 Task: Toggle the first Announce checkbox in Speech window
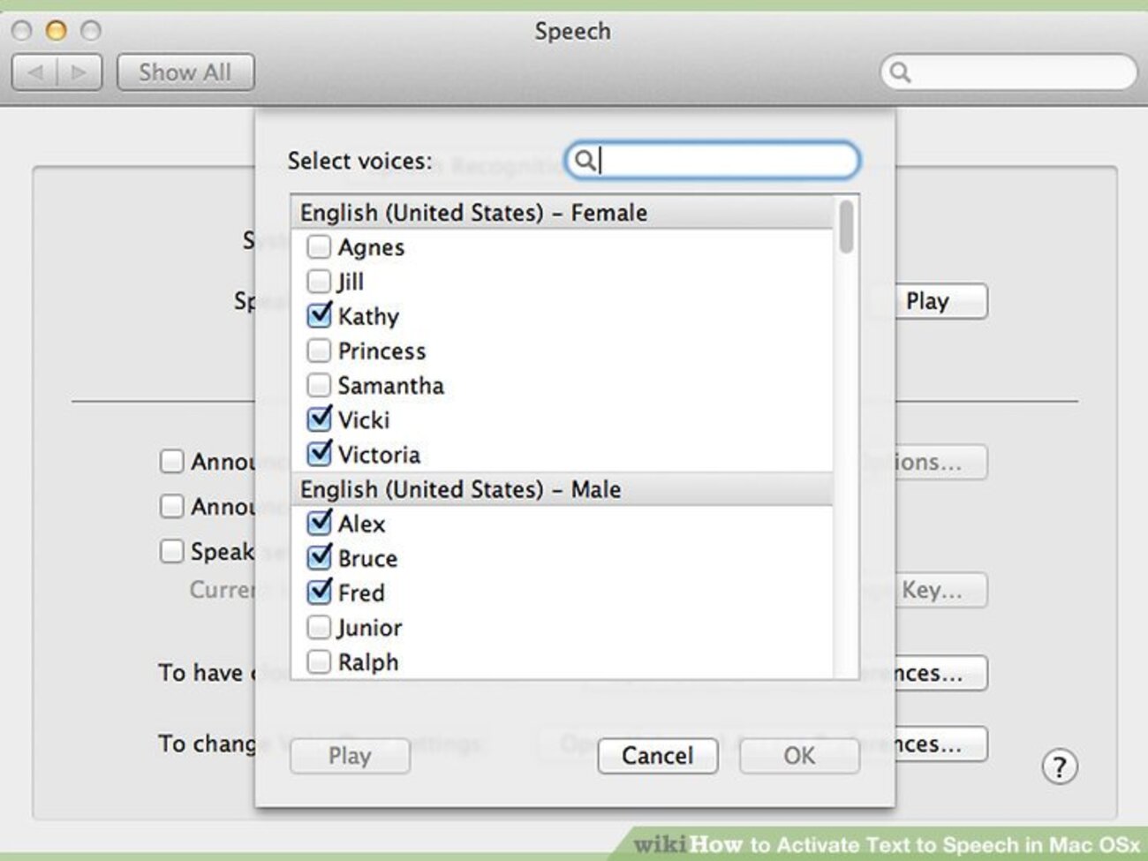coord(171,461)
